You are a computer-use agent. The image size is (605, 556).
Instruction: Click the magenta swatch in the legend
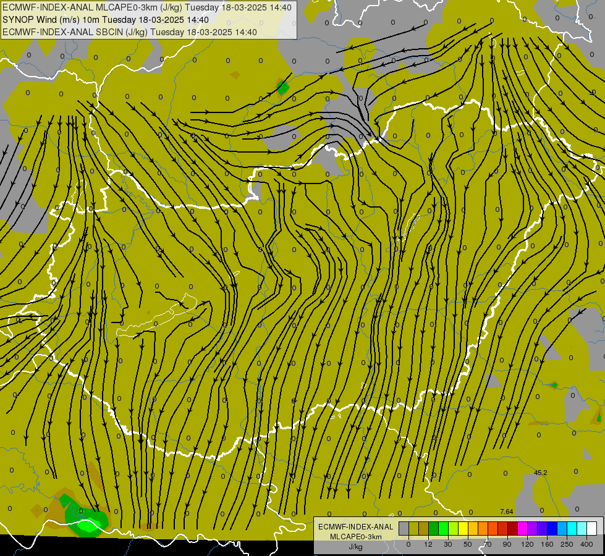pyautogui.click(x=523, y=528)
